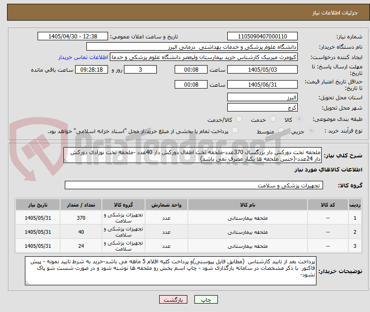Screen dimensions: 370x312
Task: Select the جزیی purchase type radio
Action: coord(311,130)
